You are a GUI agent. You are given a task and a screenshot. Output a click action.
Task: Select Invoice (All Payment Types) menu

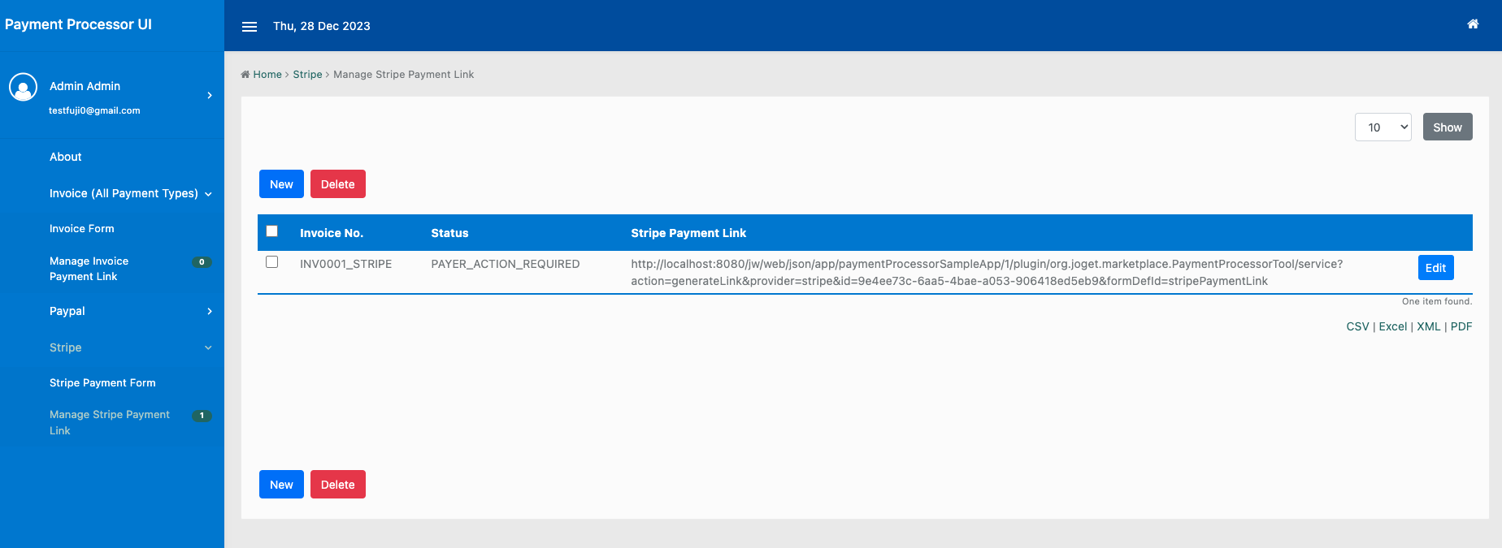tap(124, 194)
